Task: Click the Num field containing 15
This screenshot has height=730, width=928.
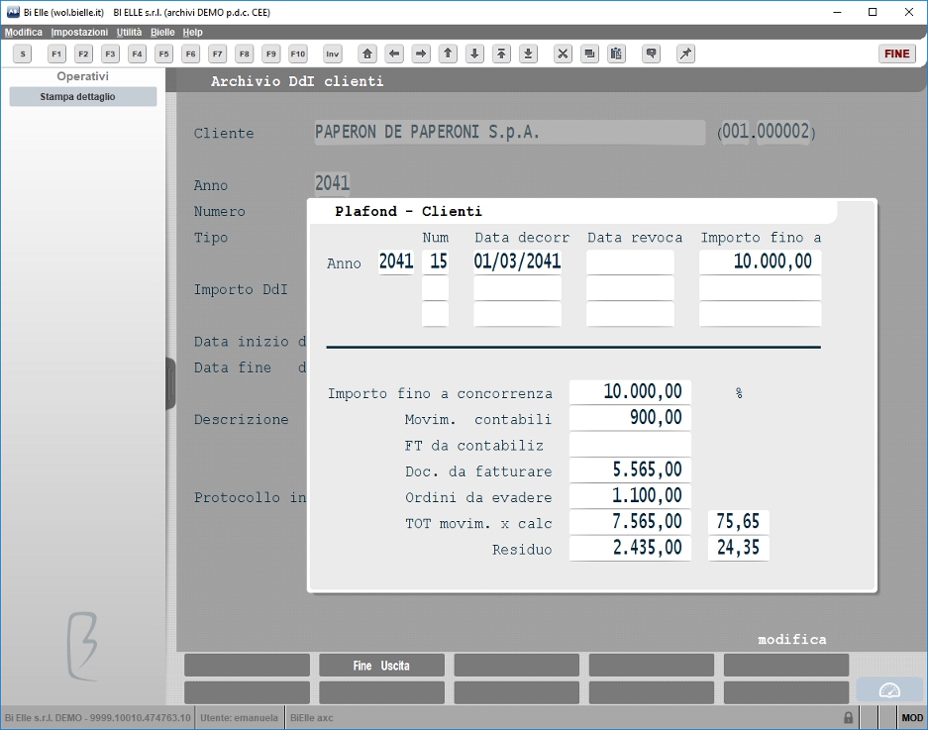Action: [435, 261]
